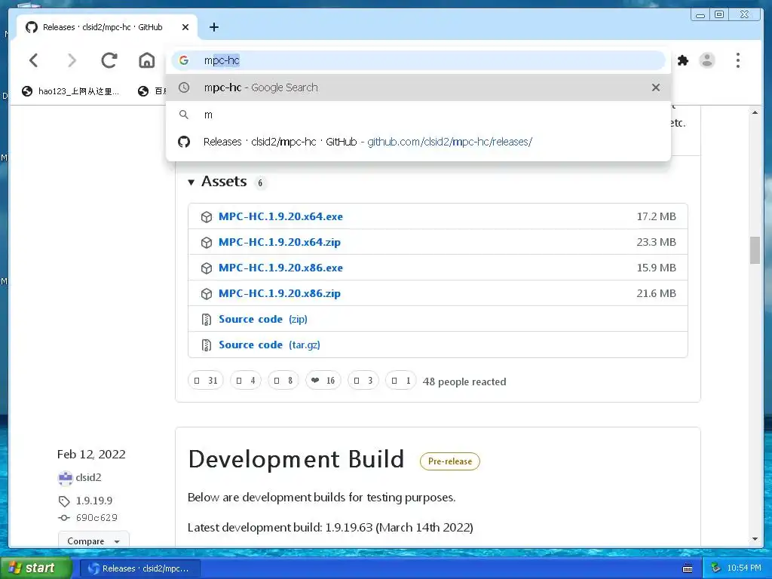Choose the "m" search suggestion
This screenshot has width=772, height=579.
click(x=418, y=115)
